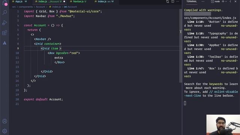Click the closing </Box> tag
The height and width of the screenshot is (135, 240).
(60, 62)
